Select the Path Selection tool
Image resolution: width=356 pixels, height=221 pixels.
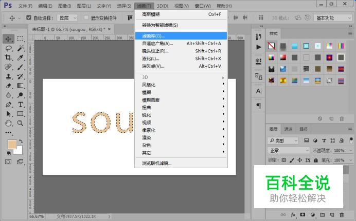coord(8,114)
